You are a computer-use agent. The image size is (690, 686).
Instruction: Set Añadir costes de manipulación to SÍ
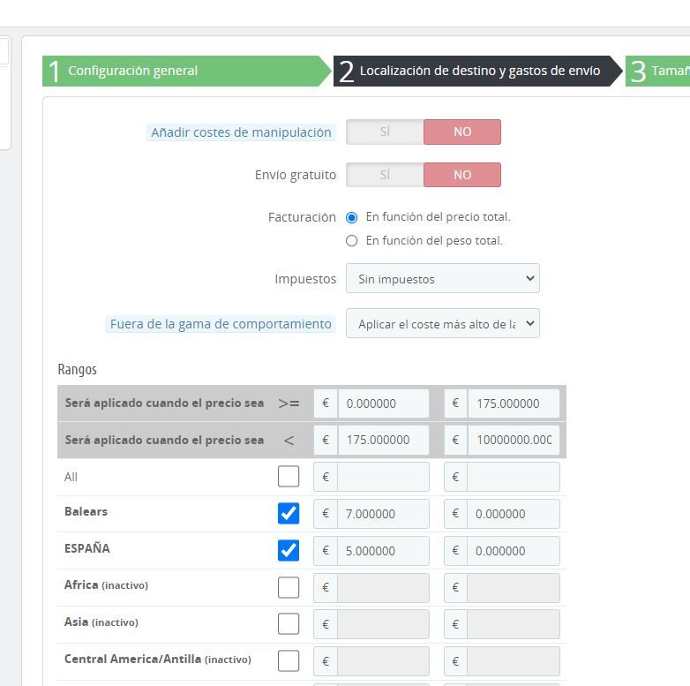click(385, 132)
